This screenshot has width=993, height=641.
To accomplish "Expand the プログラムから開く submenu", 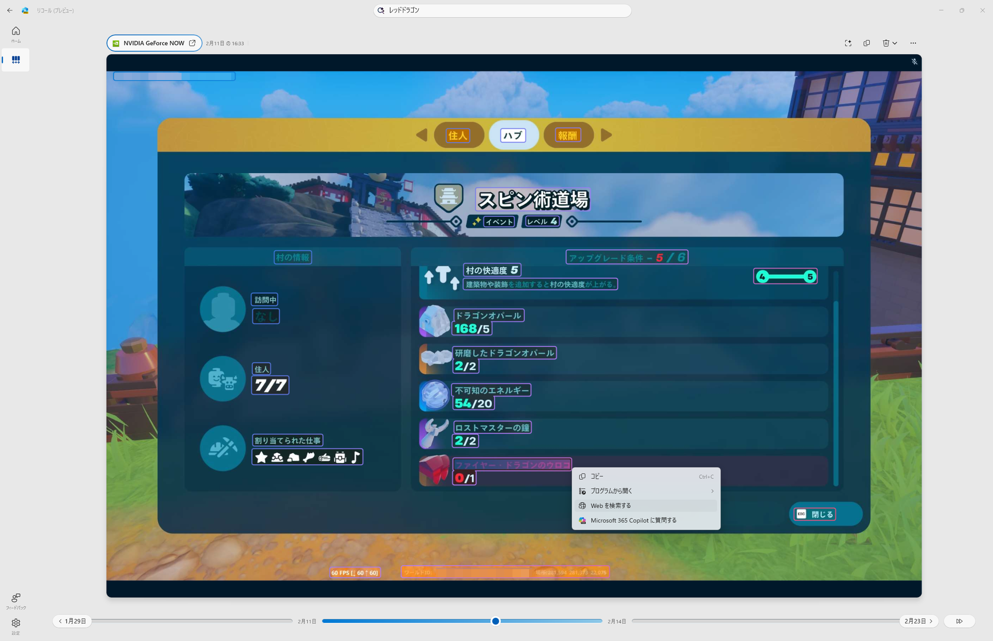I will pyautogui.click(x=646, y=491).
